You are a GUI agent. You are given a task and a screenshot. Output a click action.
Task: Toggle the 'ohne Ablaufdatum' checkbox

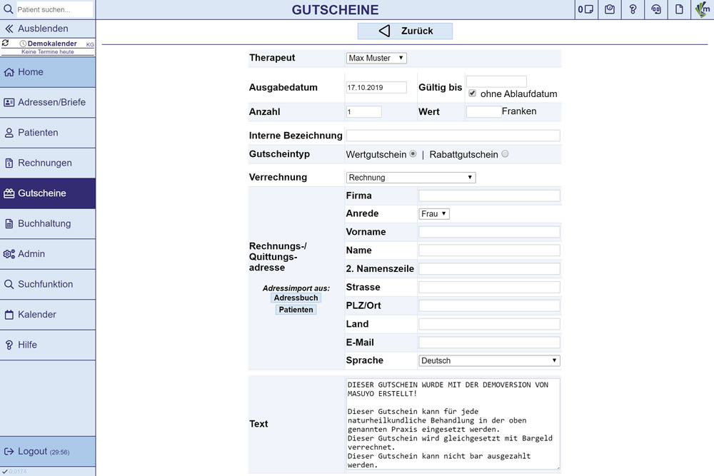point(473,93)
